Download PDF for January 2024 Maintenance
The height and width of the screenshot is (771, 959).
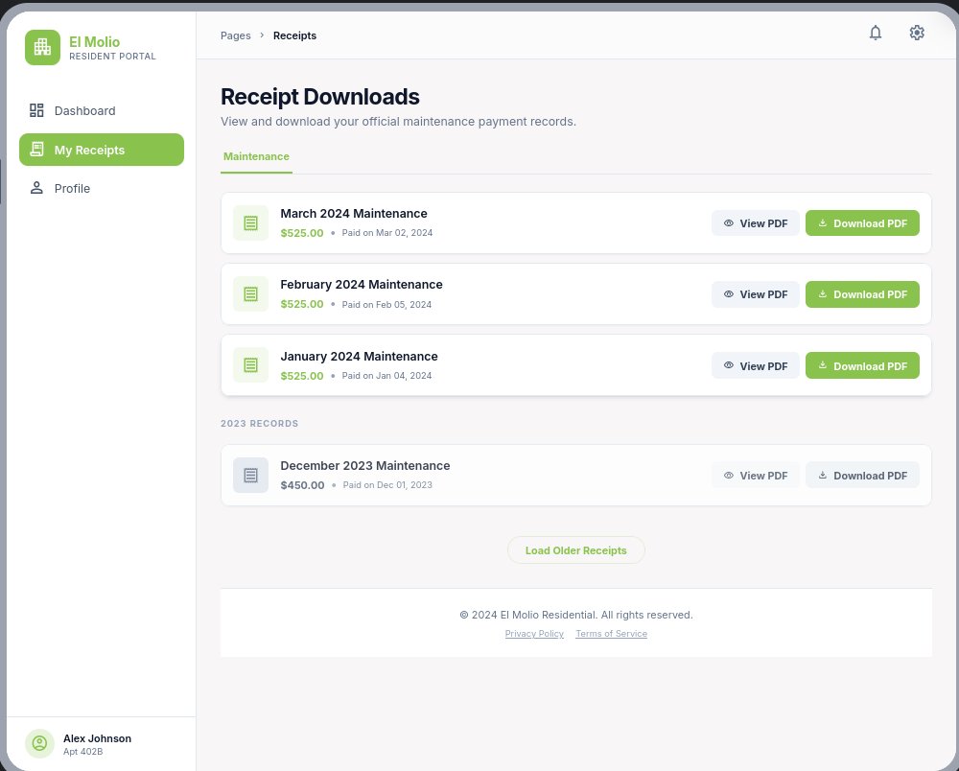coord(862,365)
